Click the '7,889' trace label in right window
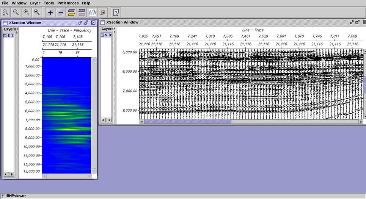This screenshot has width=366, height=199. click(352, 36)
